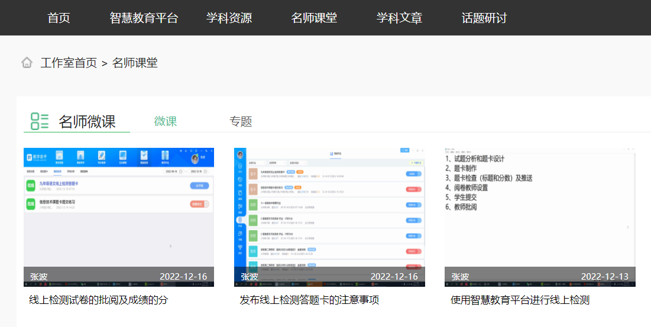Image resolution: width=651 pixels, height=327 pixels.
Task: Click the 名师微课 section heading
Action: tap(87, 122)
